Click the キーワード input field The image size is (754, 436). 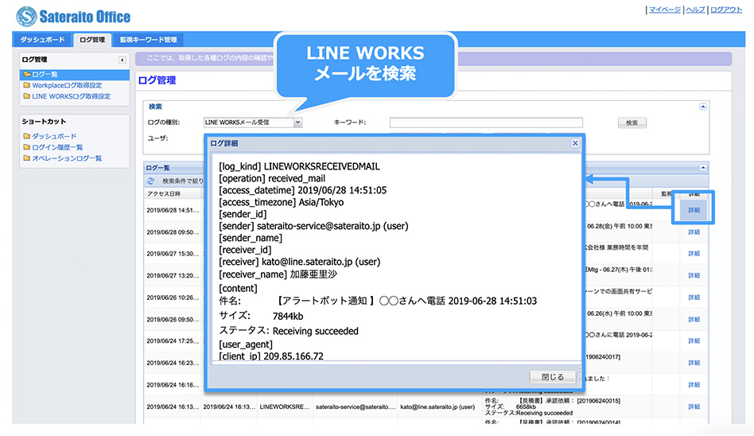pyautogui.click(x=486, y=123)
